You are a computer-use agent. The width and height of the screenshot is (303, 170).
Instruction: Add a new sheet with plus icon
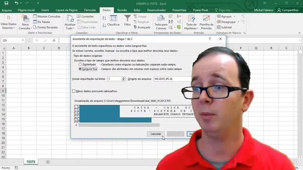pos(48,162)
